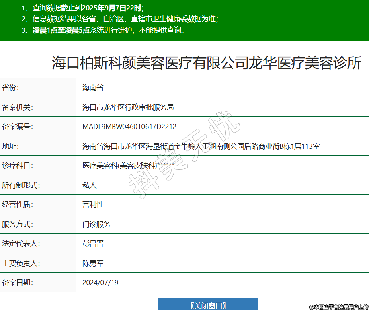
Task: Click main person in charge 陈勇军
Action: pos(93,263)
